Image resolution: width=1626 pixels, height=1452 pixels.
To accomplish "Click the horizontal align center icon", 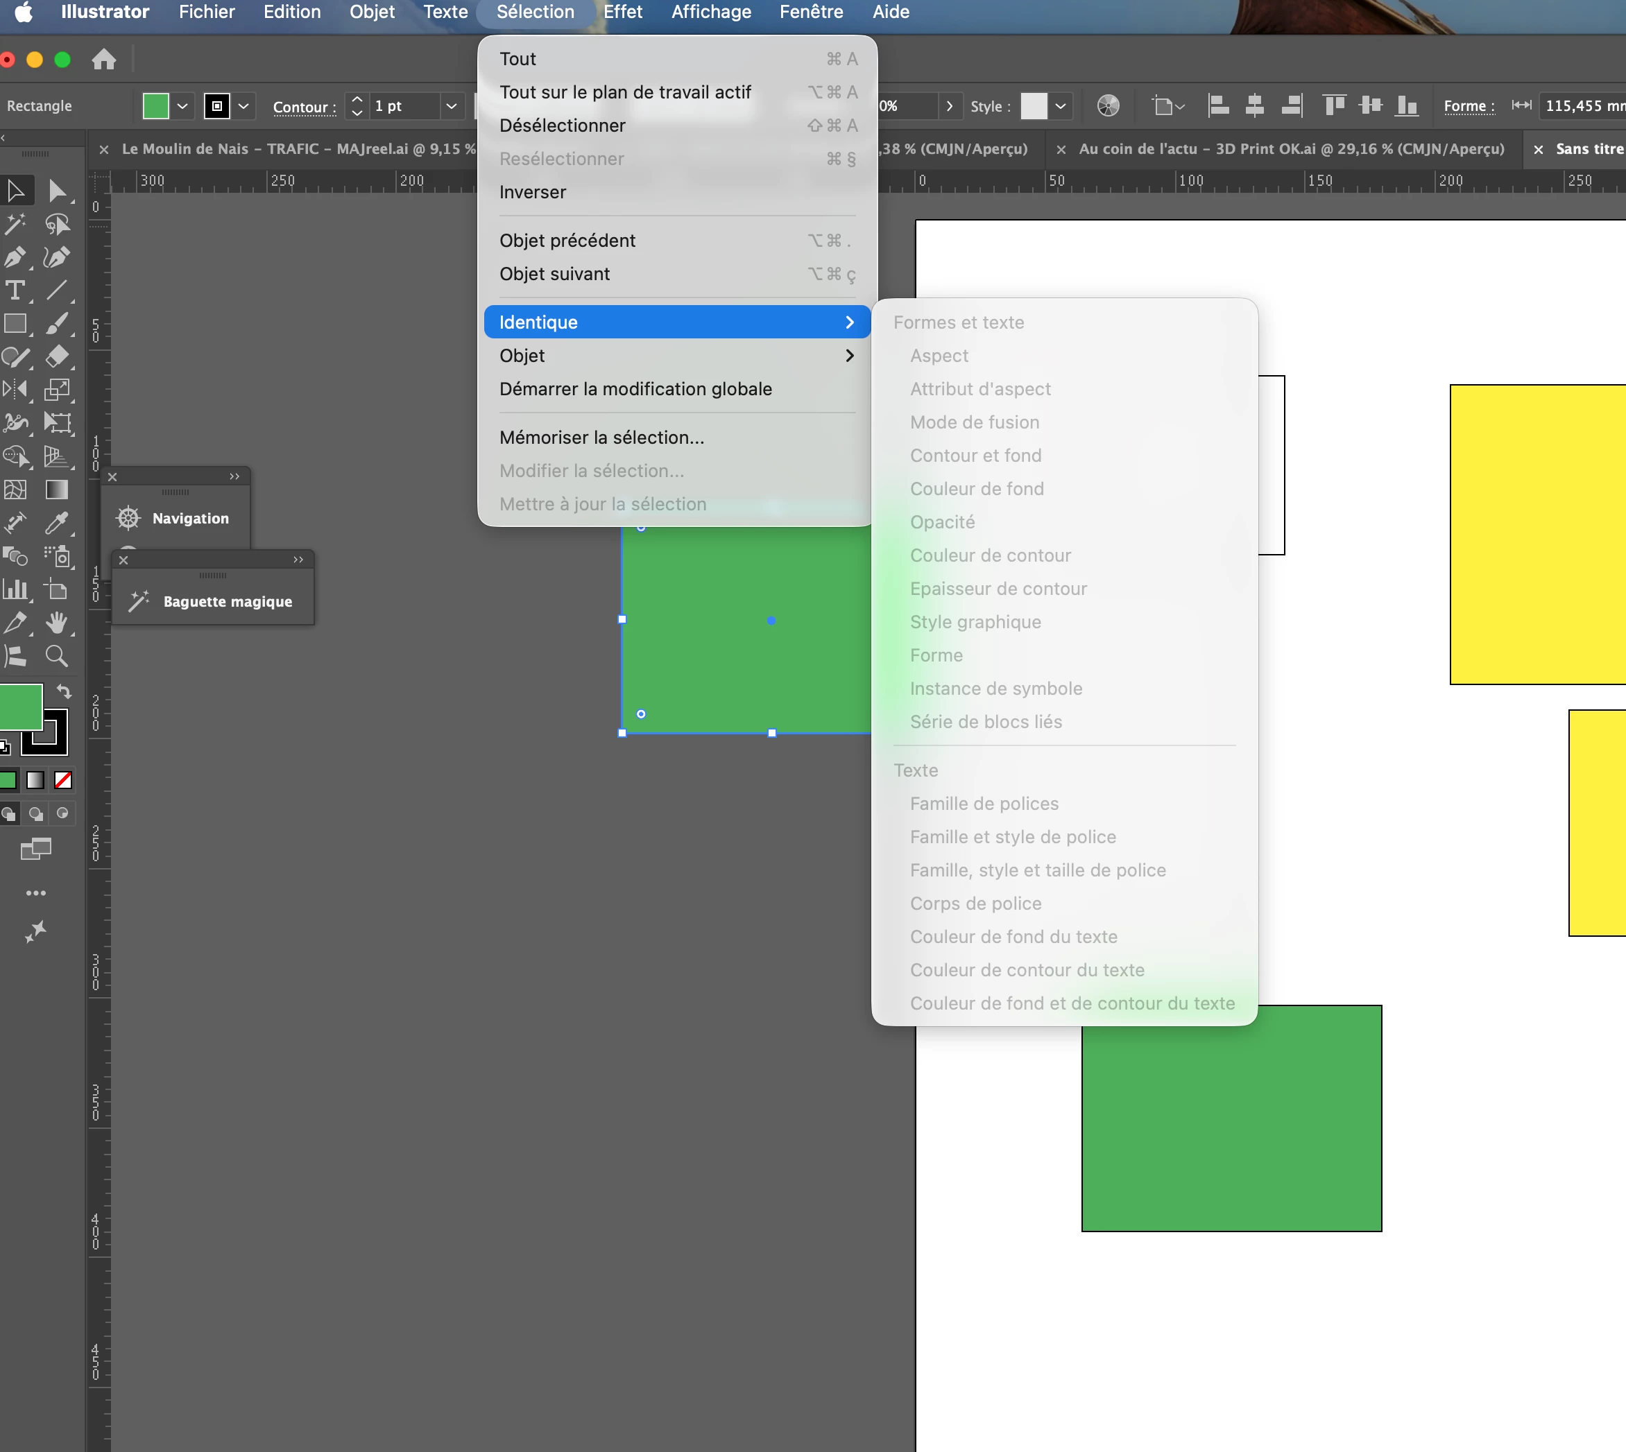I will click(x=1254, y=105).
